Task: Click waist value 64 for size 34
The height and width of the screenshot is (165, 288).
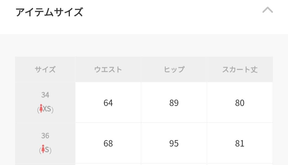Action: tap(108, 103)
